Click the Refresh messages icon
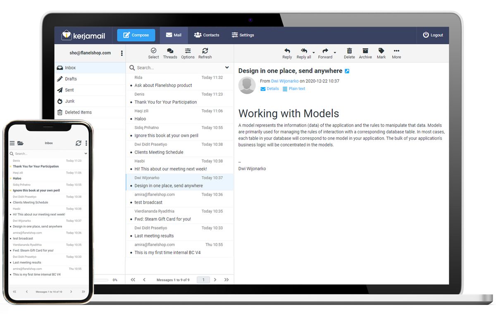The image size is (496, 314). tap(205, 53)
